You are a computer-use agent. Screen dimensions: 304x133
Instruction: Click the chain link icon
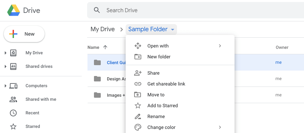pos(138,84)
